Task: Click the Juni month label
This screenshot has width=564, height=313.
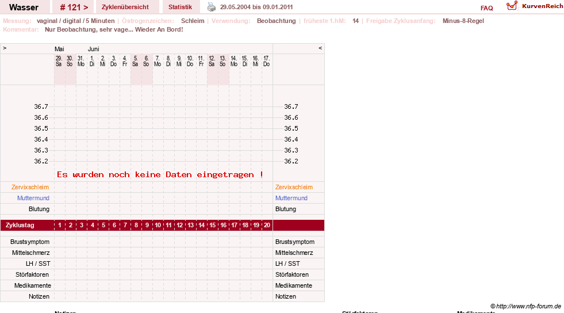Action: point(94,49)
